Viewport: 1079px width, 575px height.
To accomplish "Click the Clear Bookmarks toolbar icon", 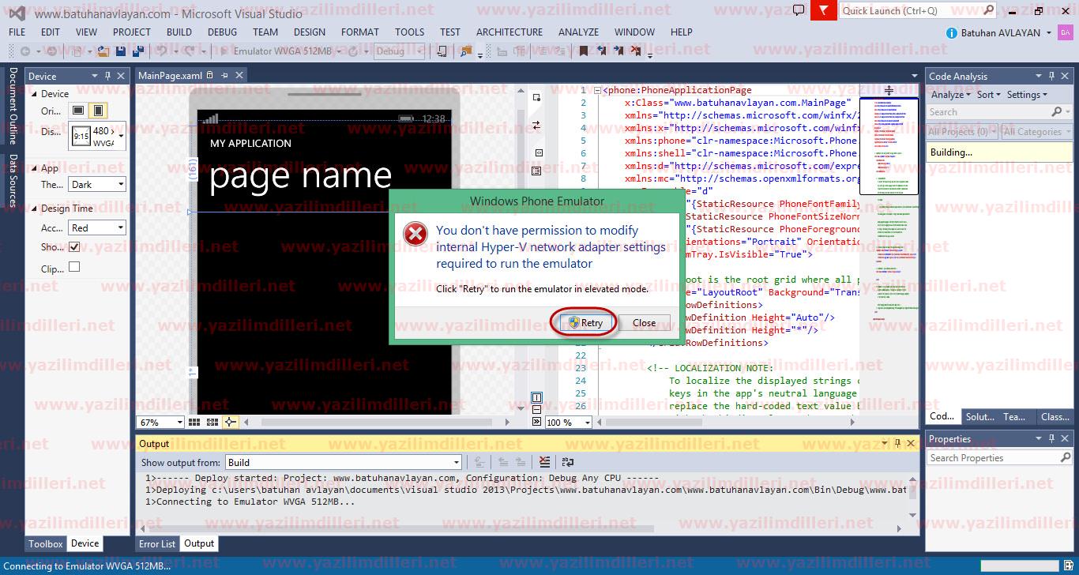I will pyautogui.click(x=637, y=51).
